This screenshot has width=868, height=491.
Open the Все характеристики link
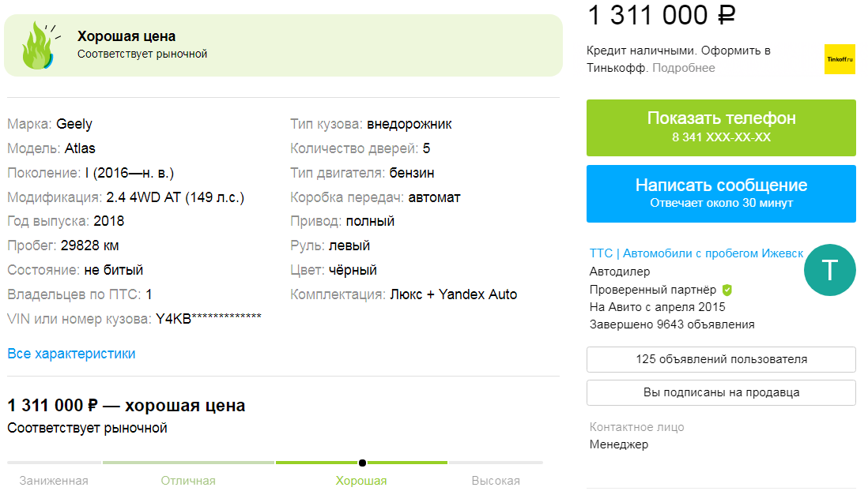click(71, 354)
